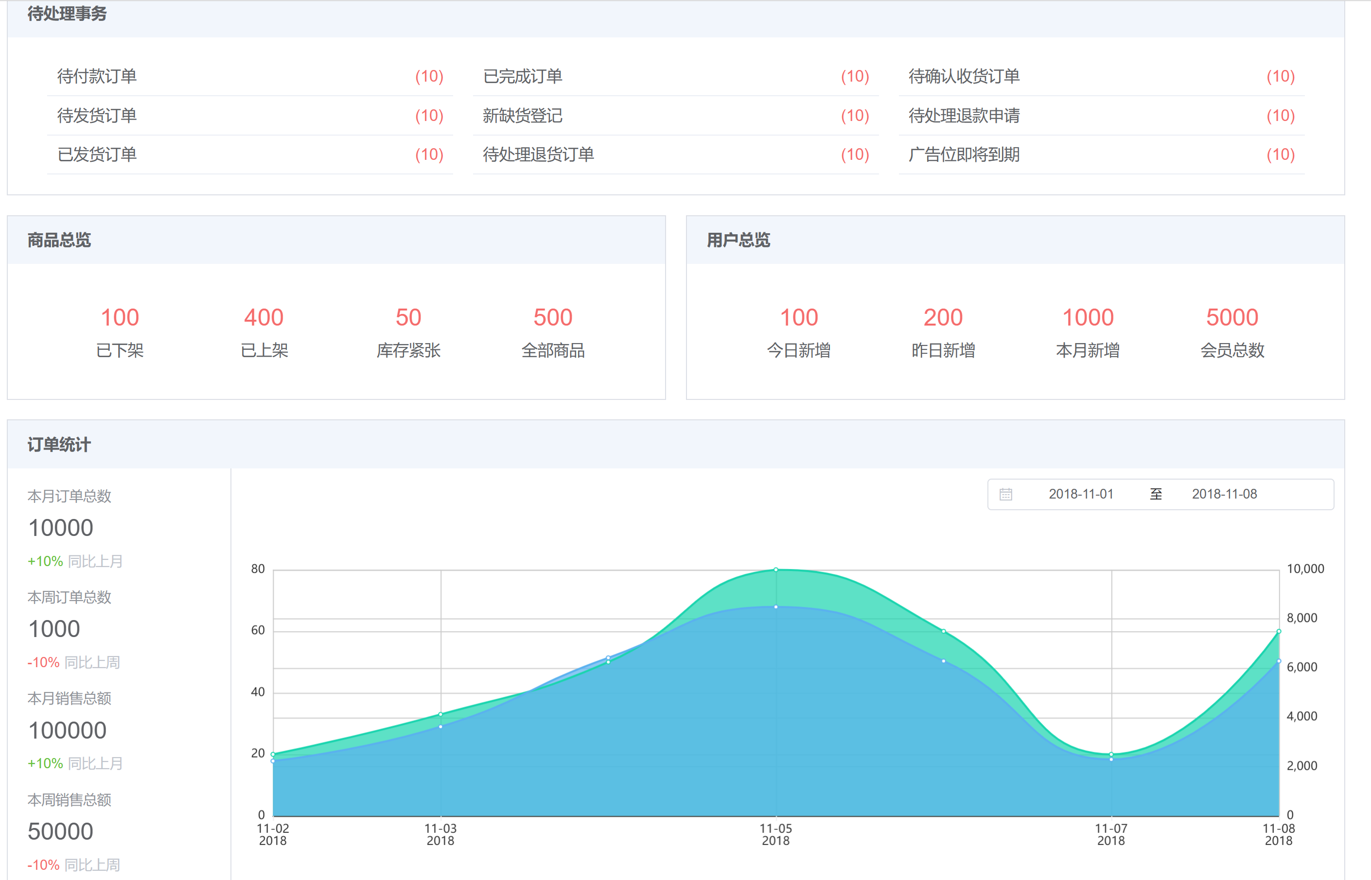Viewport: 1371px width, 880px height.
Task: Click the 100 value above 今日新增
Action: pyautogui.click(x=799, y=317)
